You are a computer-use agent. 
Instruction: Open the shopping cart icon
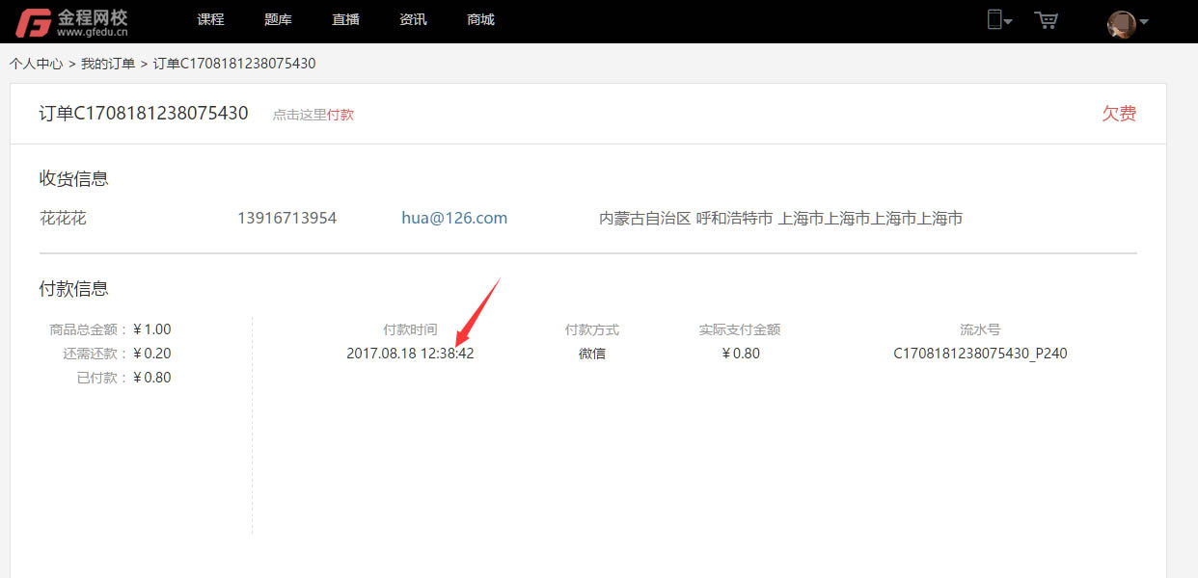[1046, 20]
